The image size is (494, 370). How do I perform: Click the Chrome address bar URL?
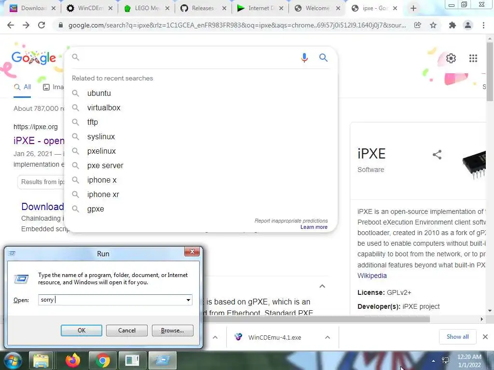click(237, 25)
